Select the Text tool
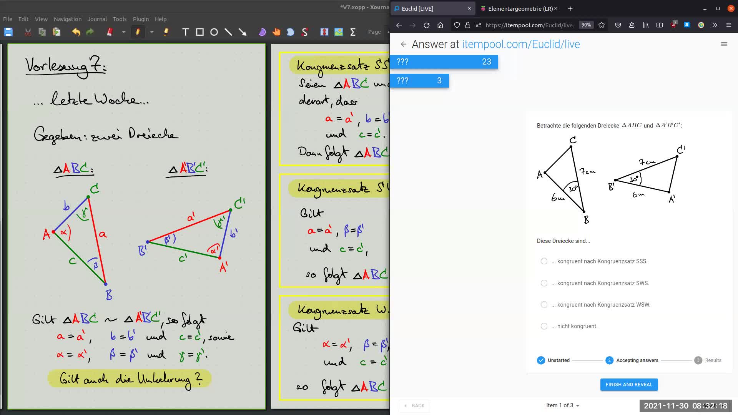 [x=186, y=32]
